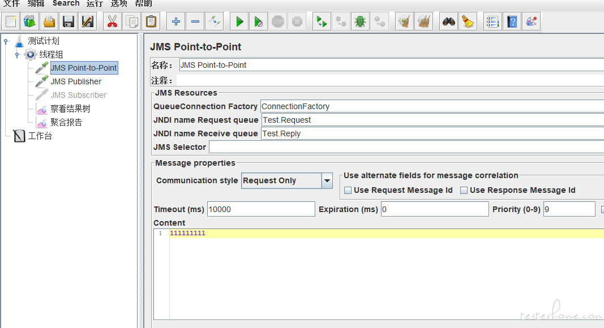The width and height of the screenshot is (604, 328).
Task: Click the Remove minus icon in toolbar
Action: point(195,22)
